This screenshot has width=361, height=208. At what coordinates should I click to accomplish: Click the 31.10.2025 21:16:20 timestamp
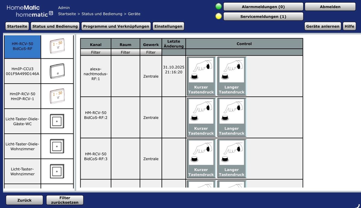(174, 69)
